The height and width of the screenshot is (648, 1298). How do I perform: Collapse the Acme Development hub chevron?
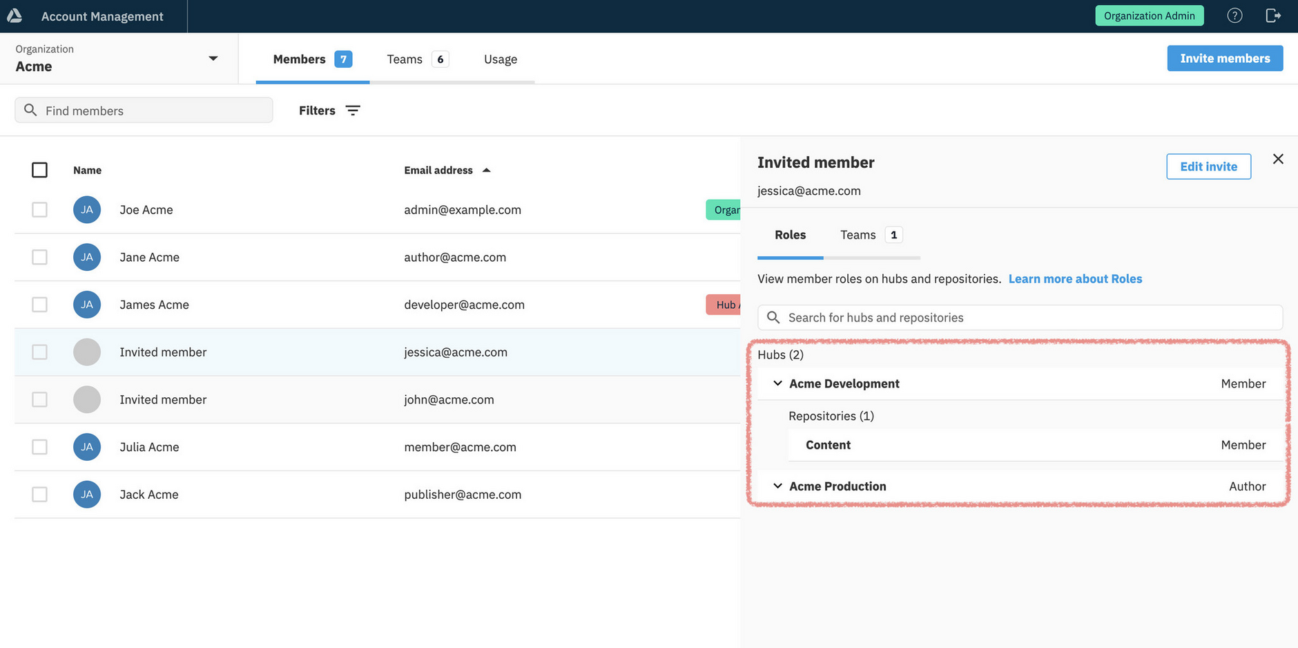pyautogui.click(x=777, y=383)
